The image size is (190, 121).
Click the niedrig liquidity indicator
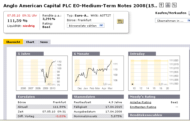[28, 26]
